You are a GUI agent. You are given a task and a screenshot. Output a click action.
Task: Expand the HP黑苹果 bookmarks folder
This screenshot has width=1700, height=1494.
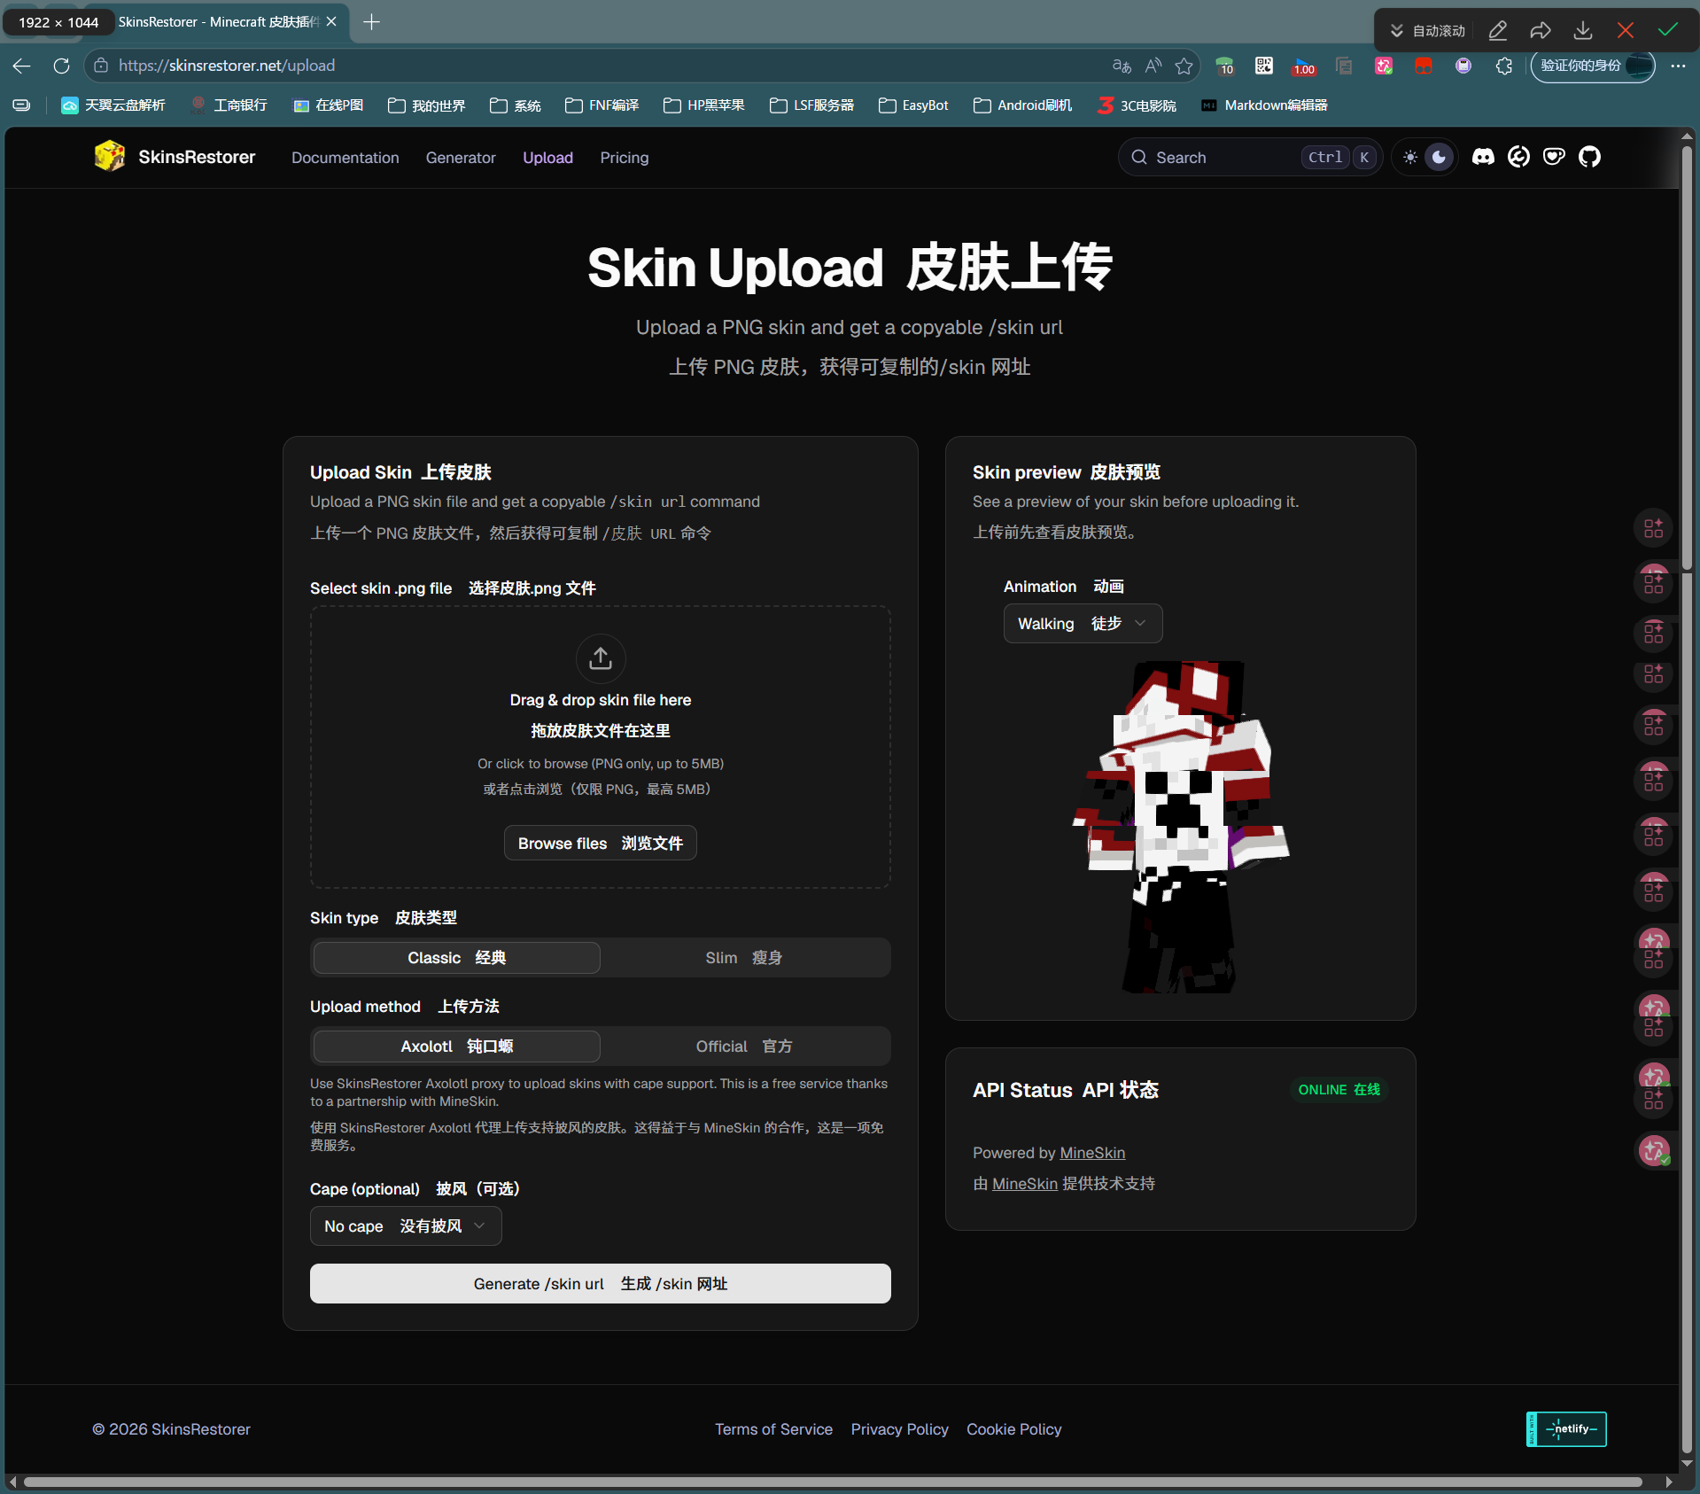point(704,105)
